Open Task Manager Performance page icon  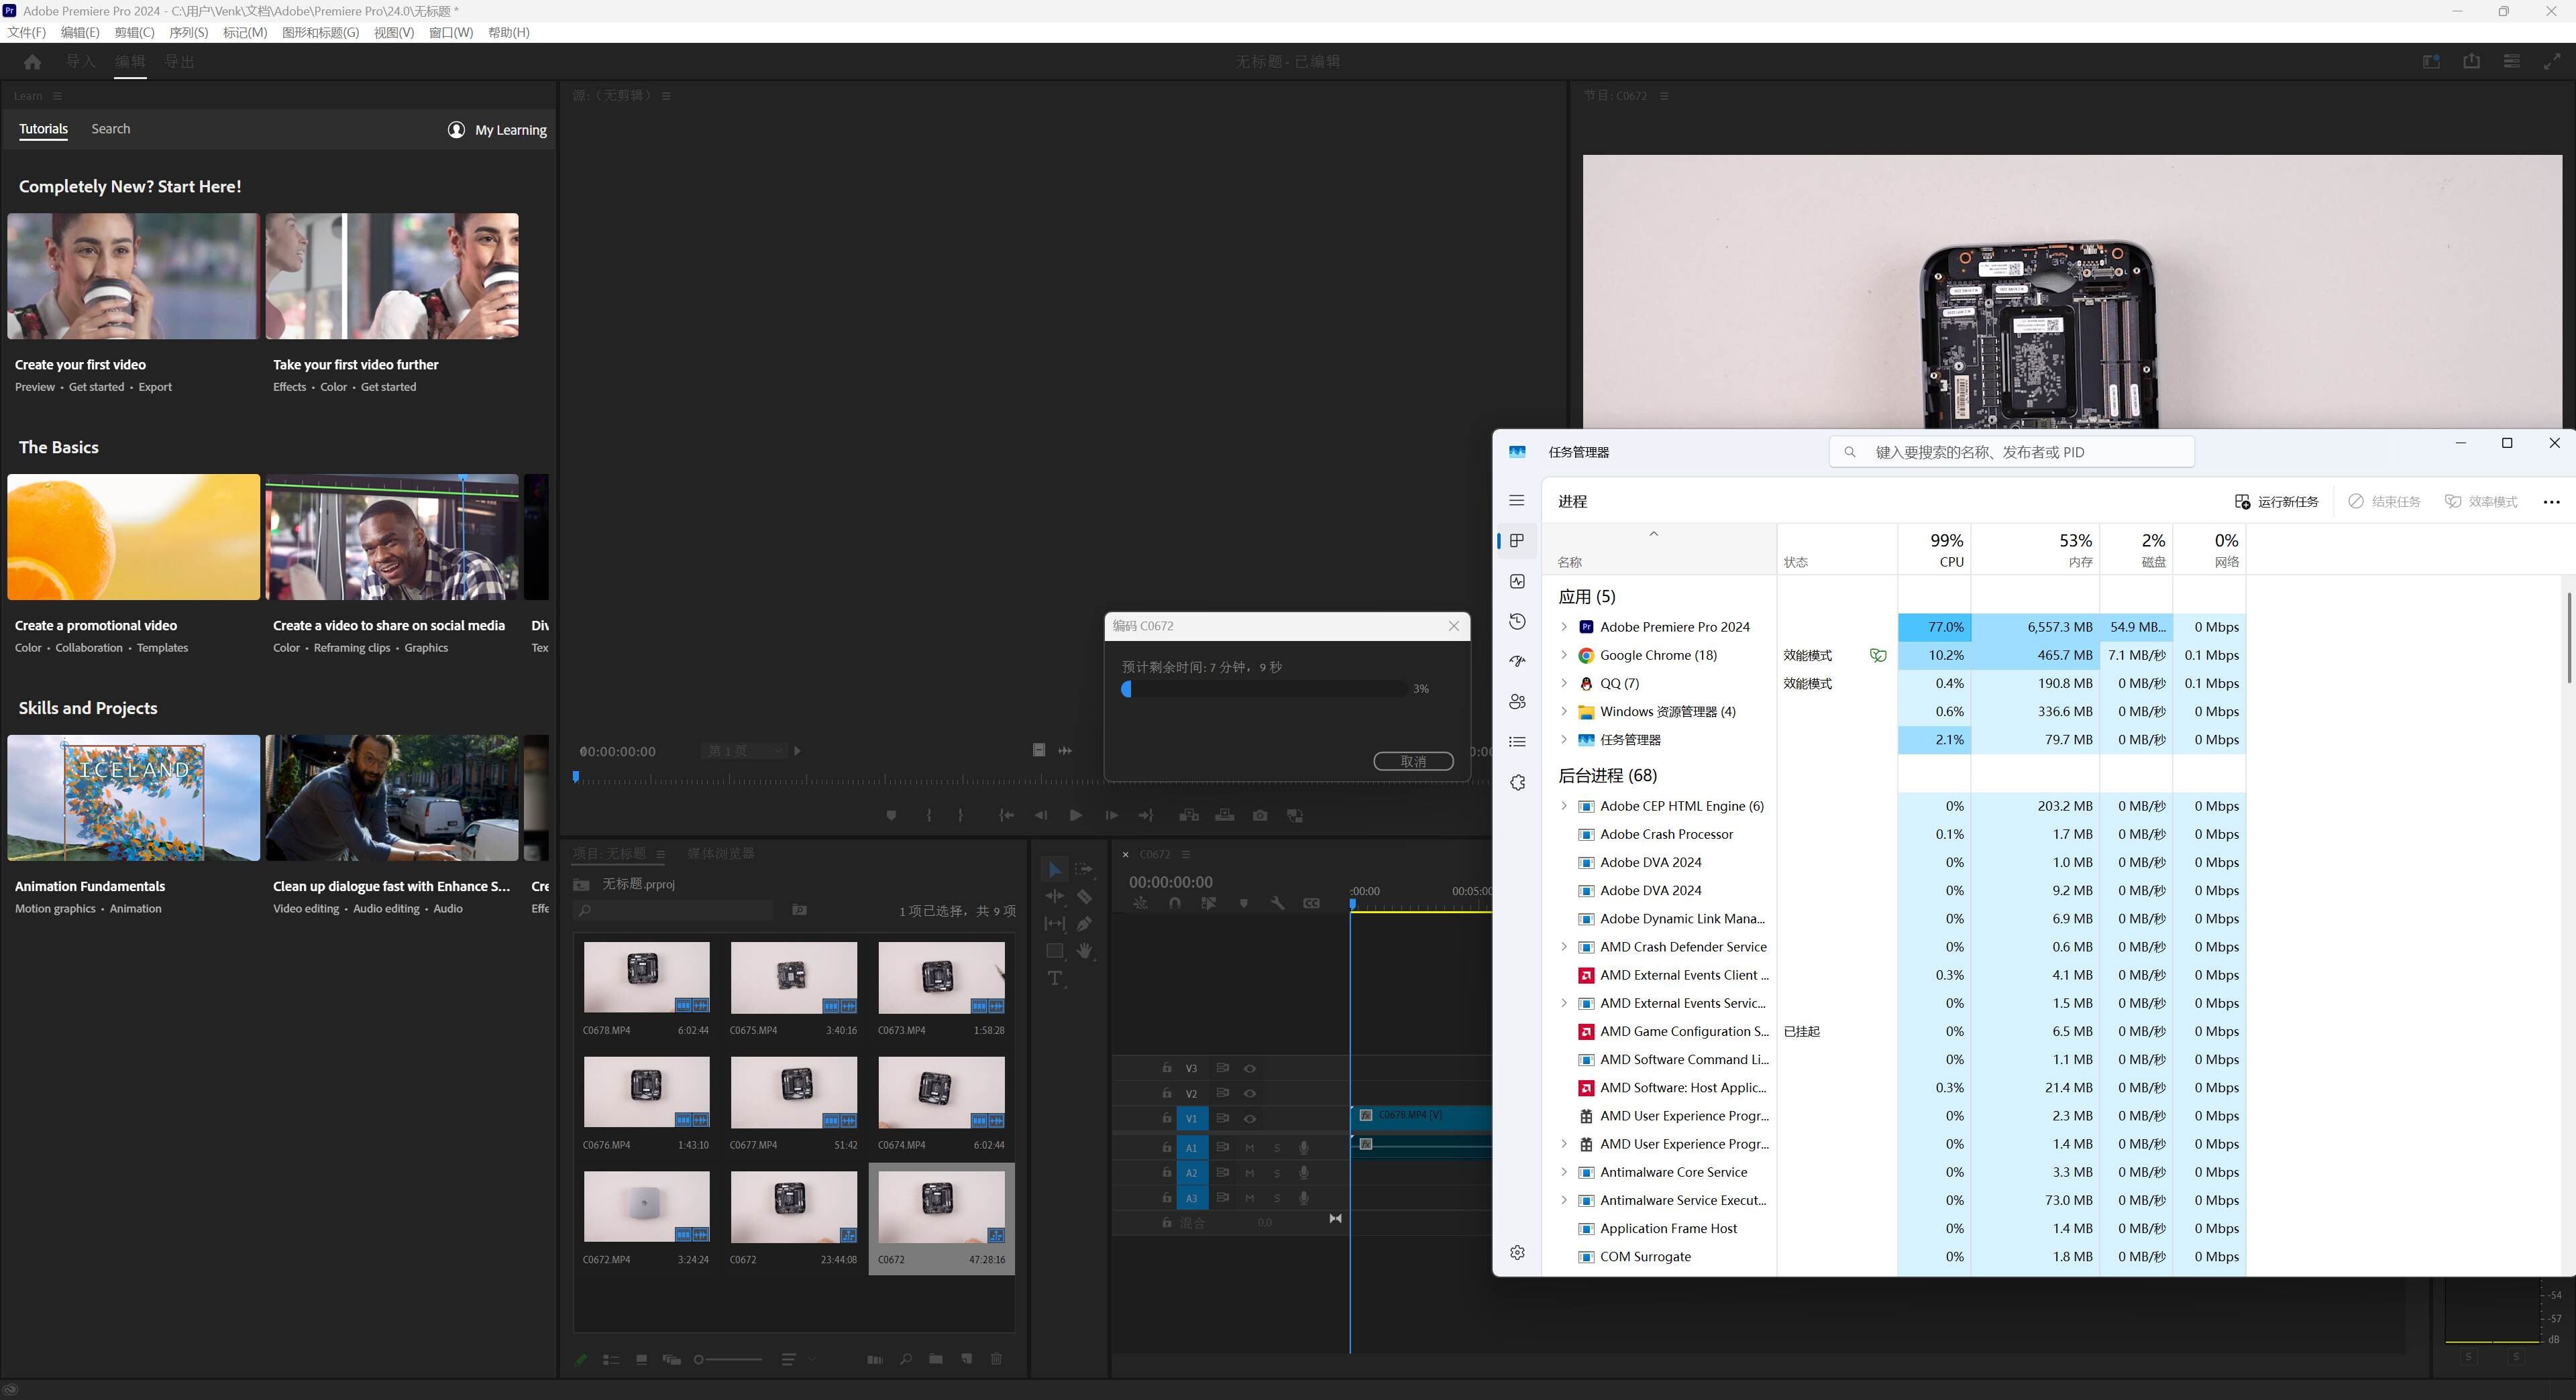coord(1517,581)
